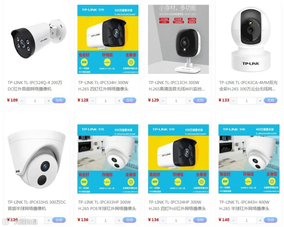The image size is (284, 227).
Task: Click plus button for TL-IPC13CH camera
Action: click(x=189, y=101)
